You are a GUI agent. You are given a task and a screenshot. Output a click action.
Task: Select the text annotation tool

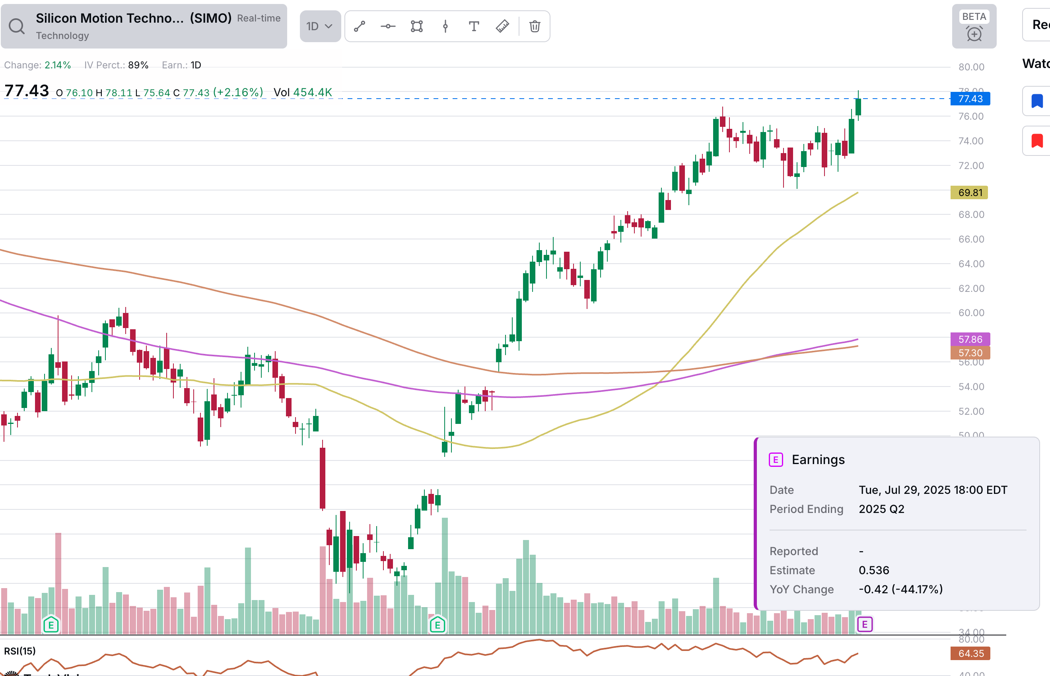pos(474,26)
